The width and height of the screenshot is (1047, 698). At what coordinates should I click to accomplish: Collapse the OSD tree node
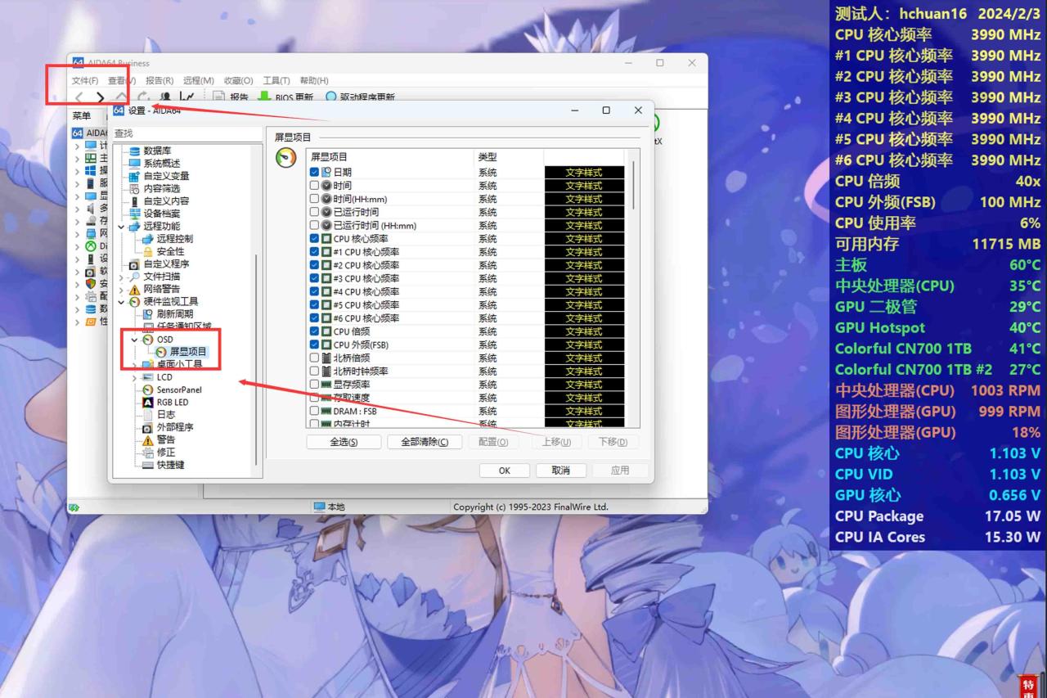[x=135, y=340]
